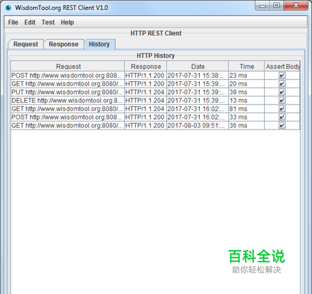
Task: Toggle Assert Body checkbox for 33 ms row
Action: tap(282, 117)
